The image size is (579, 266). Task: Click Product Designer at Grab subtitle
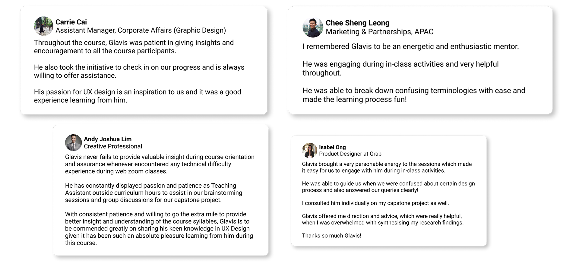tap(350, 154)
